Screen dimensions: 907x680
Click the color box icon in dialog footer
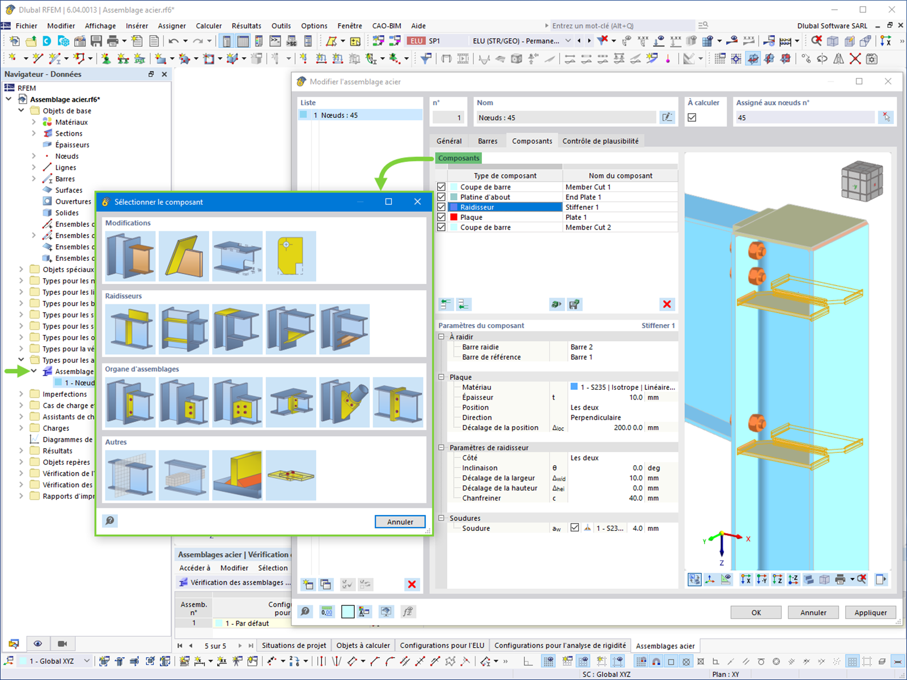pyautogui.click(x=348, y=611)
